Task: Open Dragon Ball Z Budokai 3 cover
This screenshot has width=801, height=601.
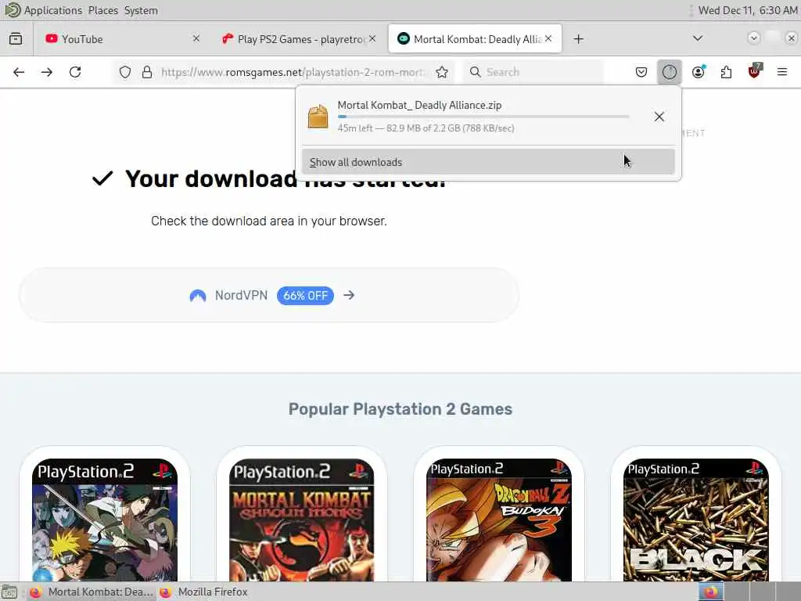Action: (499, 520)
